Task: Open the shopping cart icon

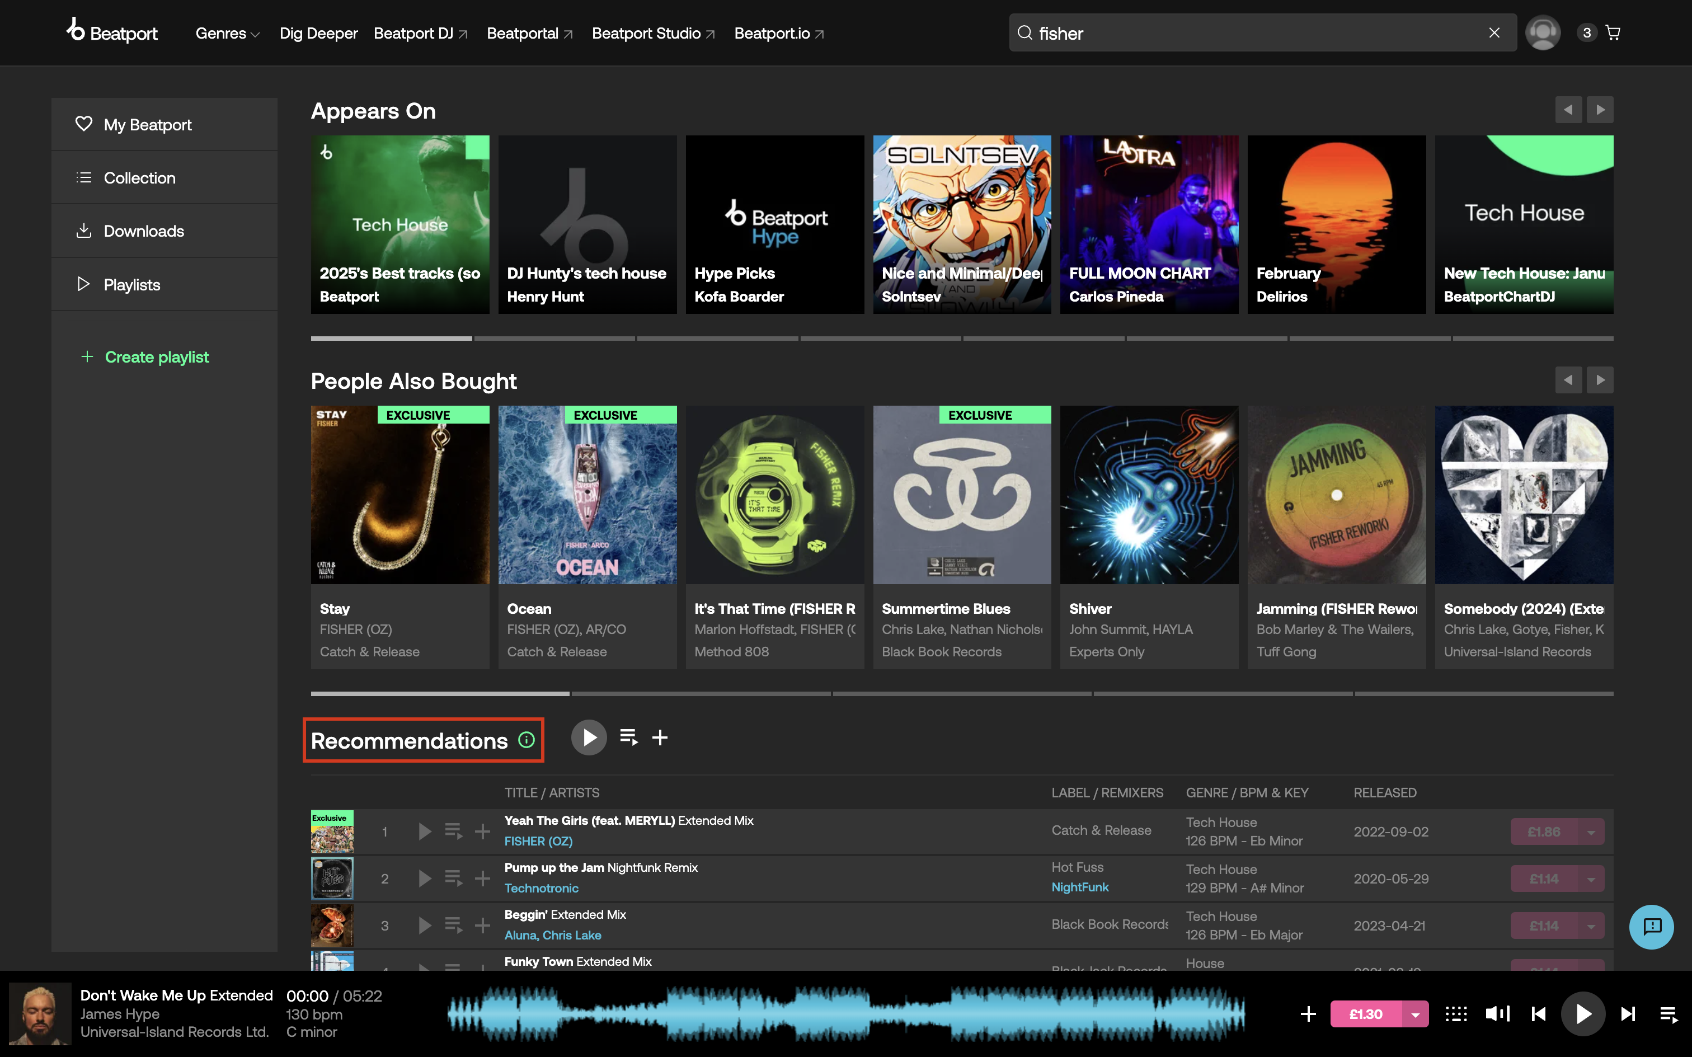Action: click(1613, 33)
